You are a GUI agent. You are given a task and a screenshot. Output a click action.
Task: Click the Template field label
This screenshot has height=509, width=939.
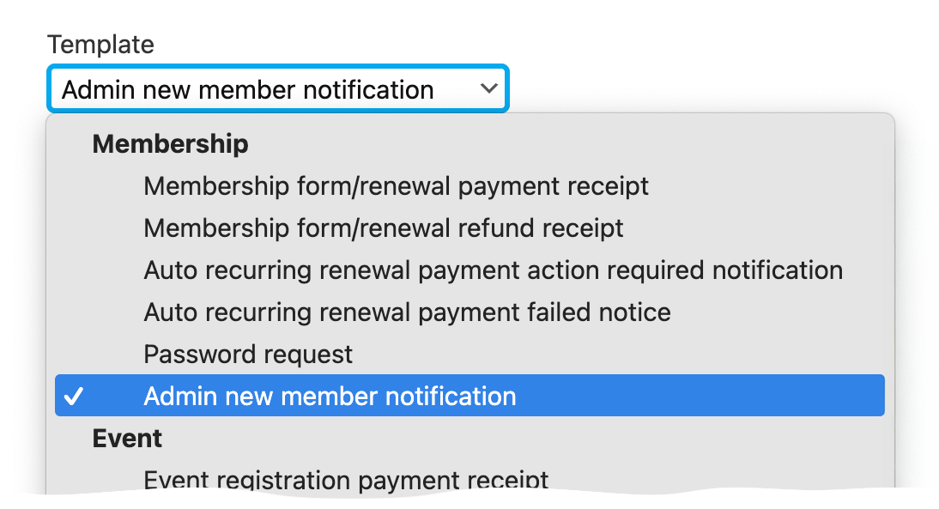pyautogui.click(x=100, y=45)
